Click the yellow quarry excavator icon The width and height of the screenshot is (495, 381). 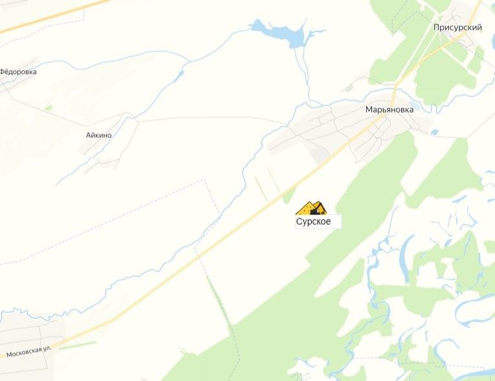[x=311, y=209]
